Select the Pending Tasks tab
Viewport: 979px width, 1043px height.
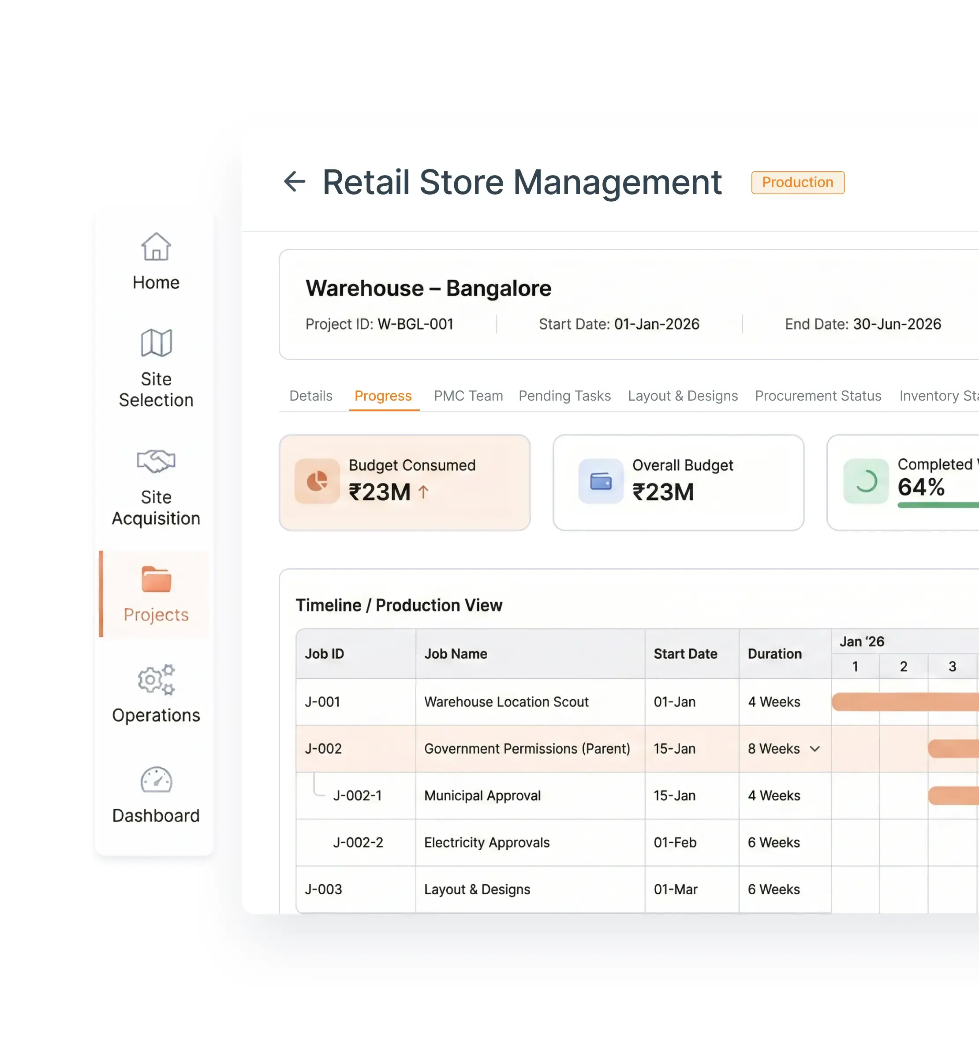coord(564,396)
